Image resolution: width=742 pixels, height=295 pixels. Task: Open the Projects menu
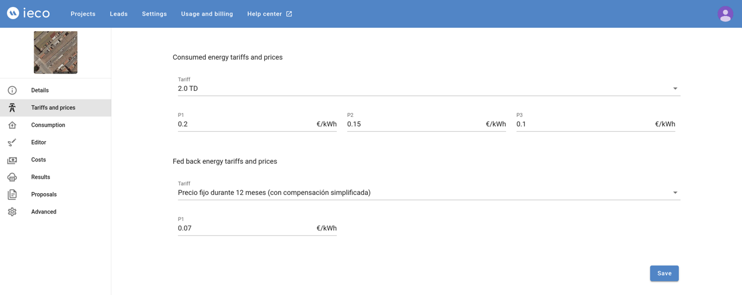click(83, 14)
